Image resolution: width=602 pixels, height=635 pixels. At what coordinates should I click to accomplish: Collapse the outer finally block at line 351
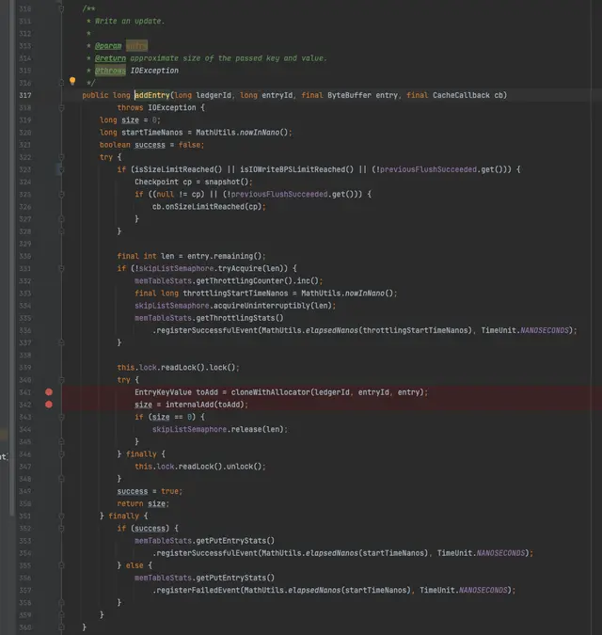click(62, 516)
